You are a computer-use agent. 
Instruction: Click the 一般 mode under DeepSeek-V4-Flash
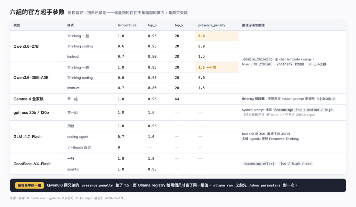(x=71, y=159)
